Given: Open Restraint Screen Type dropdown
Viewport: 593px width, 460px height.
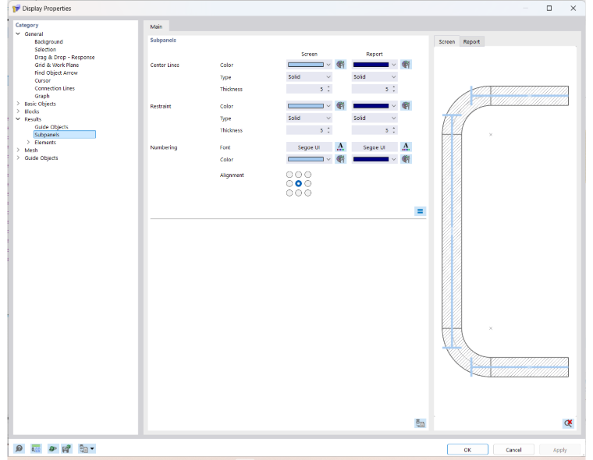Looking at the screenshot, I should (x=309, y=118).
